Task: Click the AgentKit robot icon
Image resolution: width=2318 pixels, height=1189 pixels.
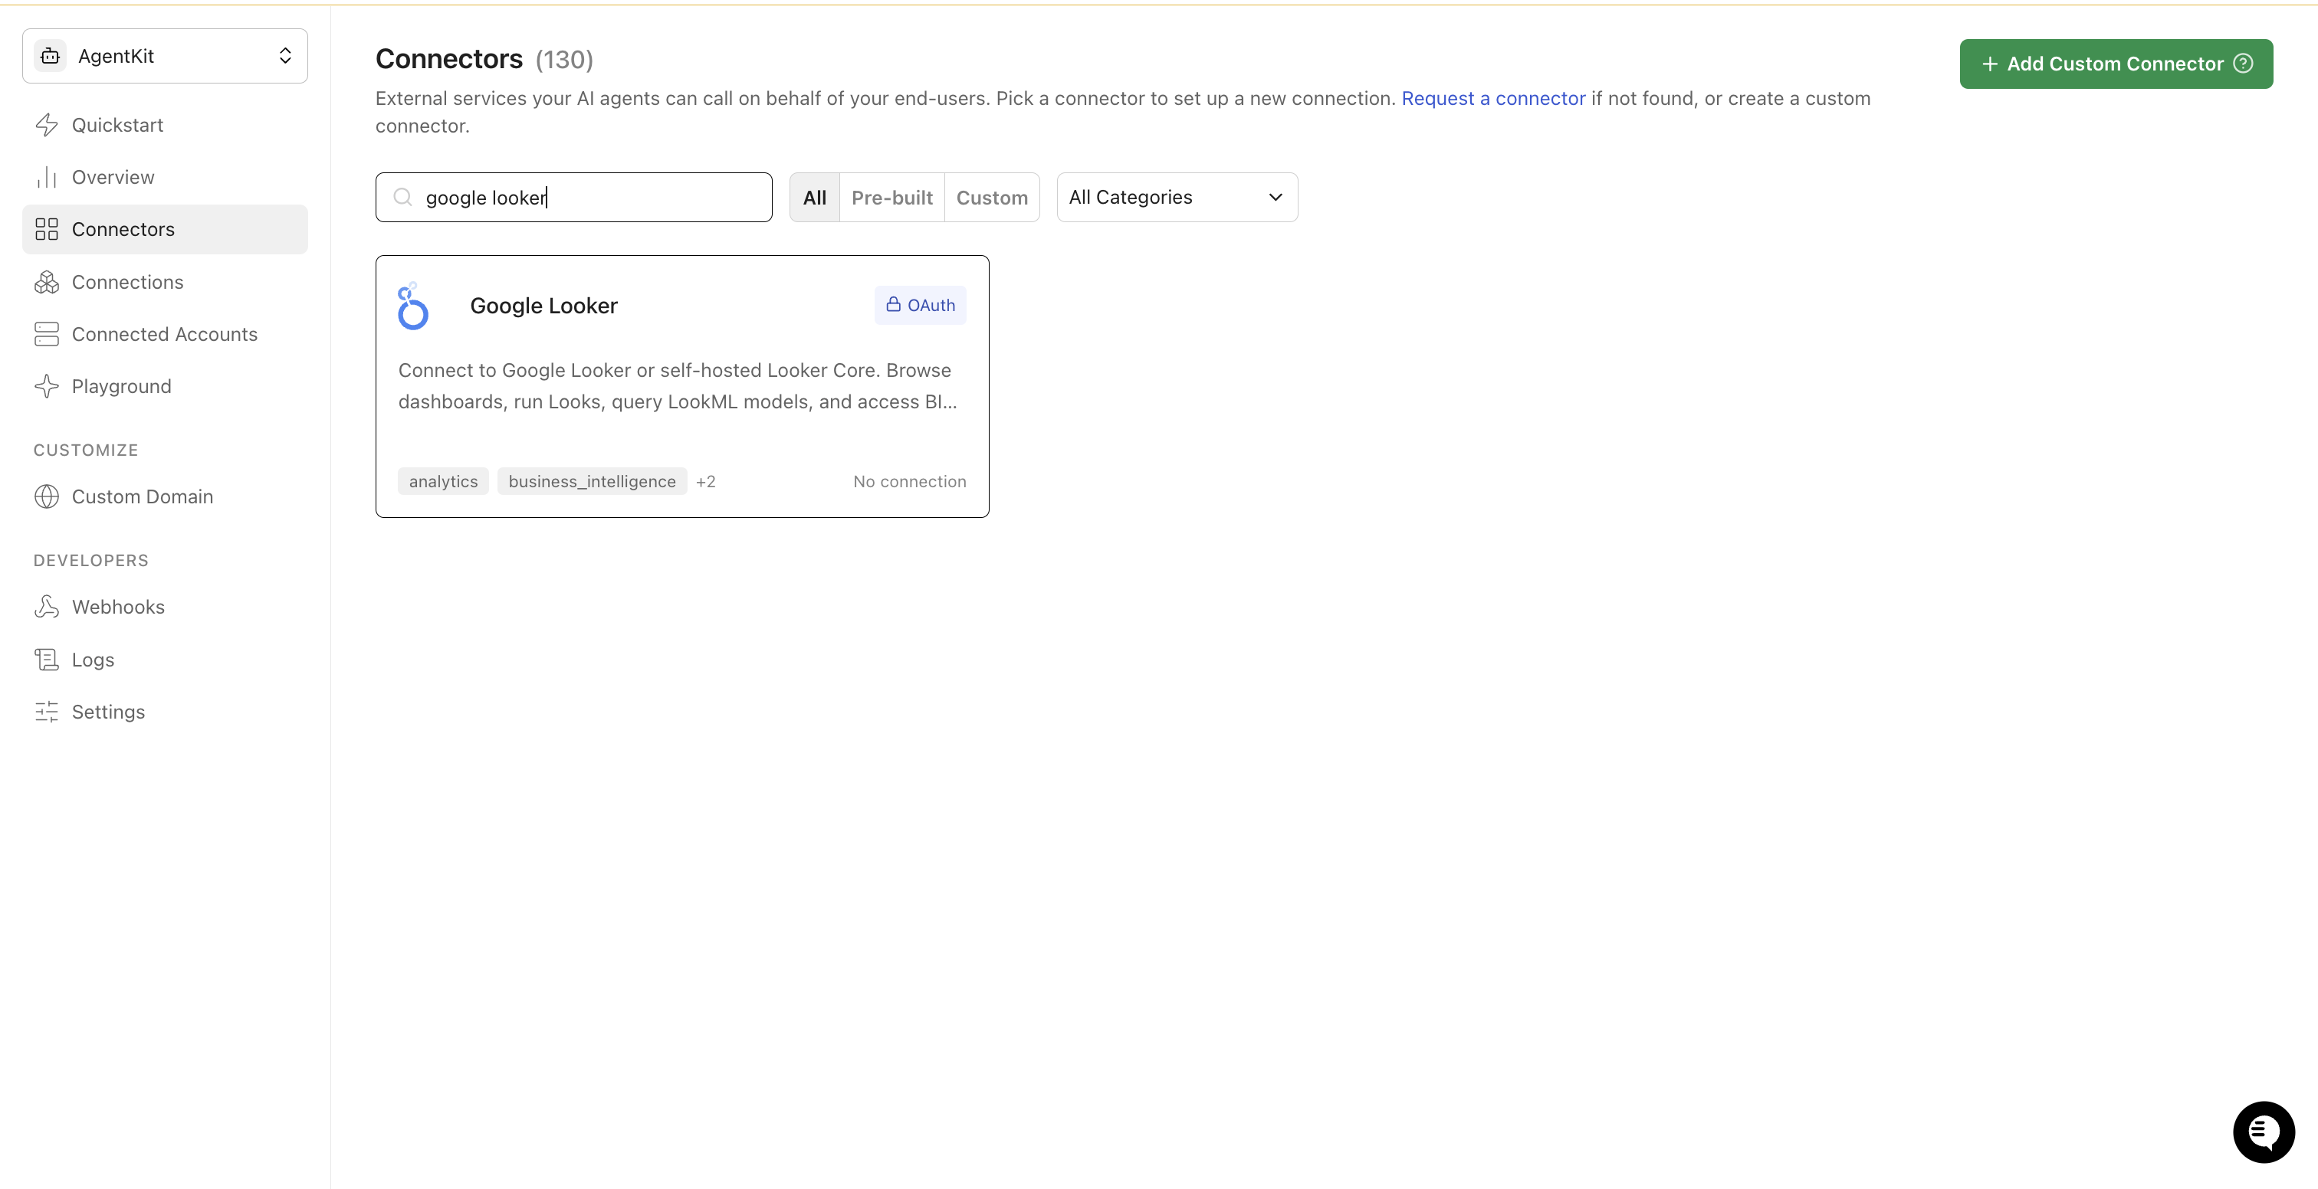Action: click(x=51, y=56)
